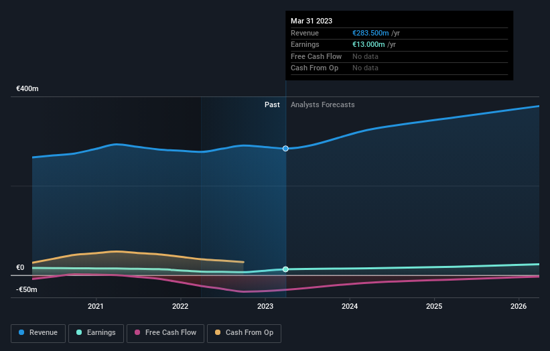Viewport: 550px width, 351px height.
Task: Click the 2025 x-axis label
Action: [434, 306]
